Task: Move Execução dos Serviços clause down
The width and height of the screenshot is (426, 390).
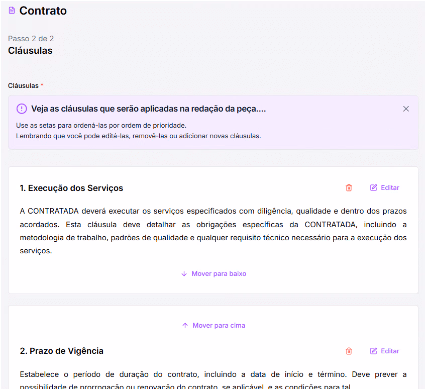Action: tap(214, 274)
